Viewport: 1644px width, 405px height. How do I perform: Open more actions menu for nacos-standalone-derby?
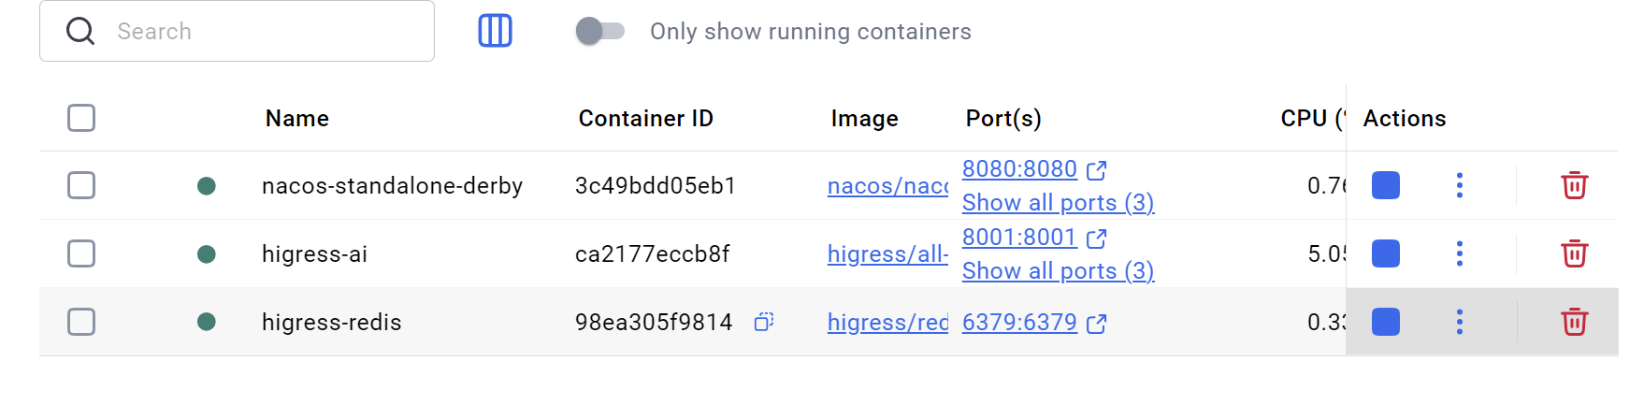click(x=1459, y=185)
